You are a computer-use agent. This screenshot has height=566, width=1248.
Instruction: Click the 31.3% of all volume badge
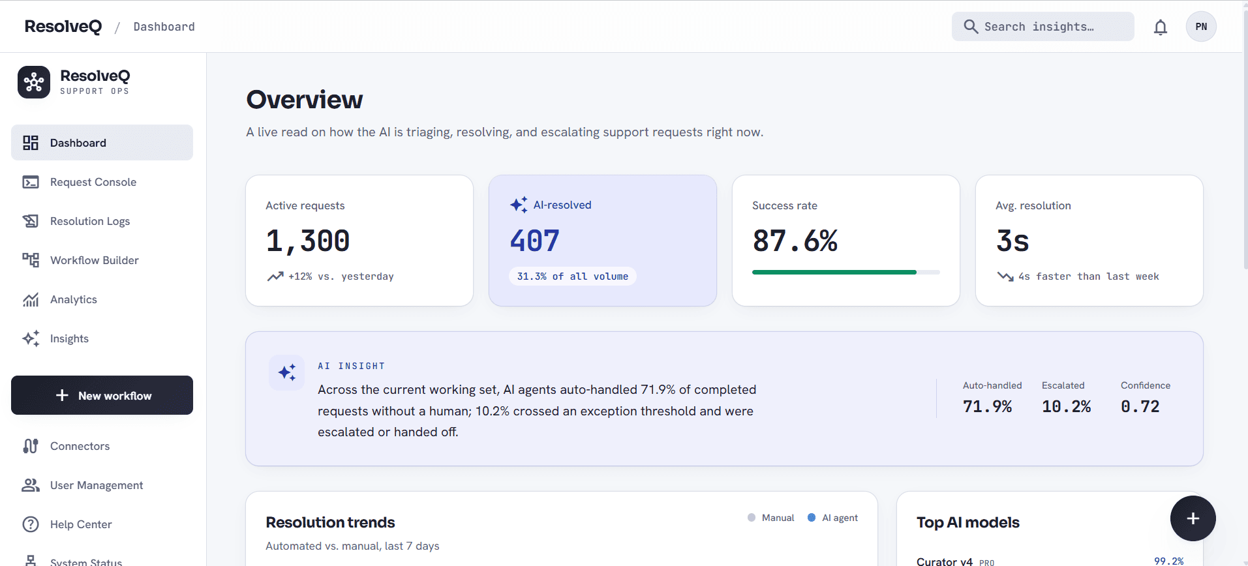click(x=573, y=276)
